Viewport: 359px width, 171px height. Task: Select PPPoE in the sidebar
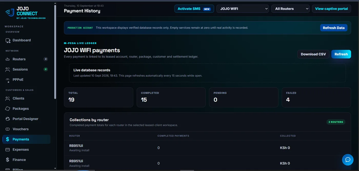[x=26, y=80]
